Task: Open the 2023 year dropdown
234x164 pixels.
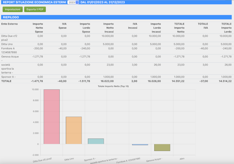Action: (x=73, y=2)
